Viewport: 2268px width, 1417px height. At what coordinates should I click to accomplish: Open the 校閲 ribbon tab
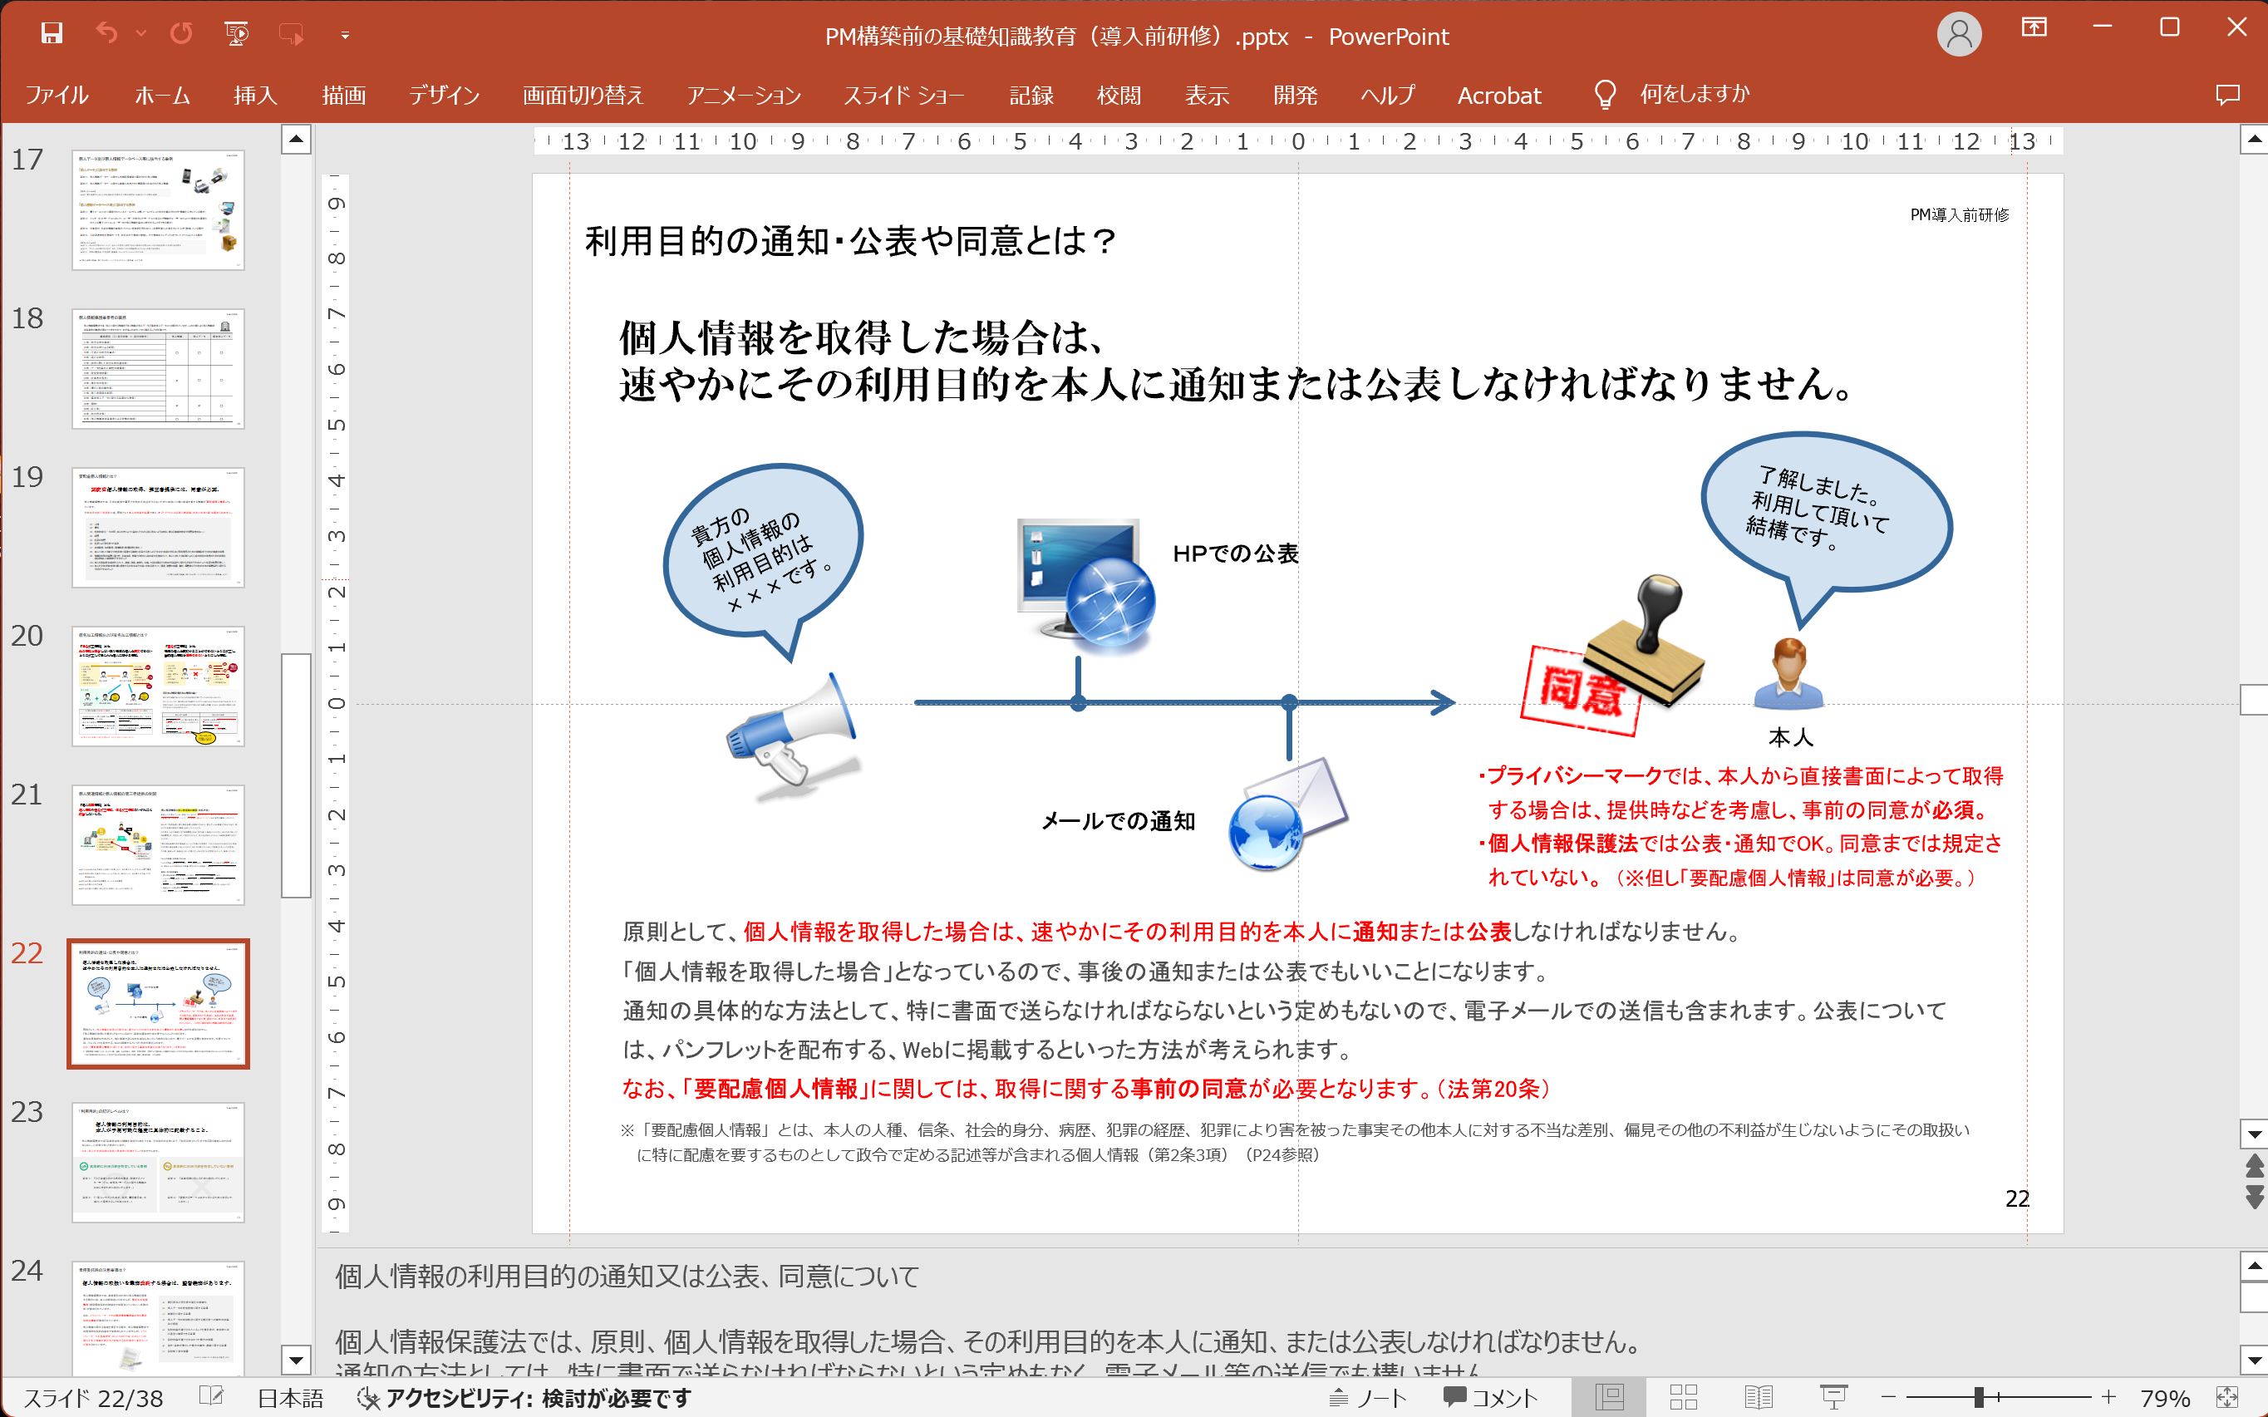(1119, 95)
